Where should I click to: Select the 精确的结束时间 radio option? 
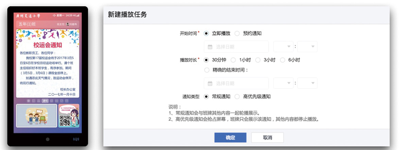point(207,70)
